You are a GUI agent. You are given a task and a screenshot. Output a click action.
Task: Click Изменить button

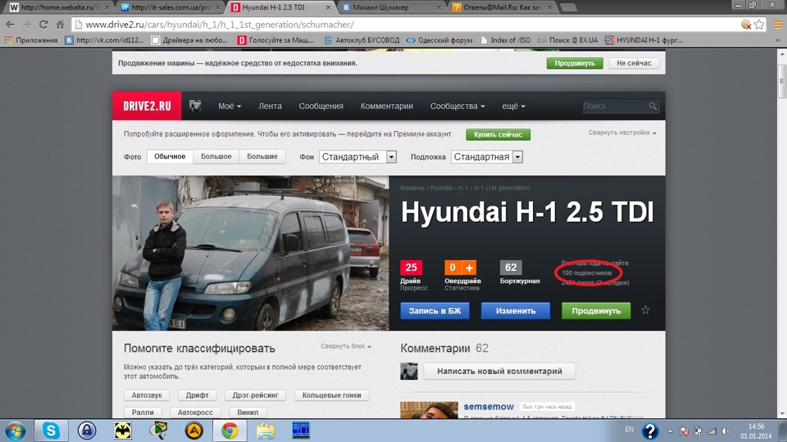[x=516, y=311]
